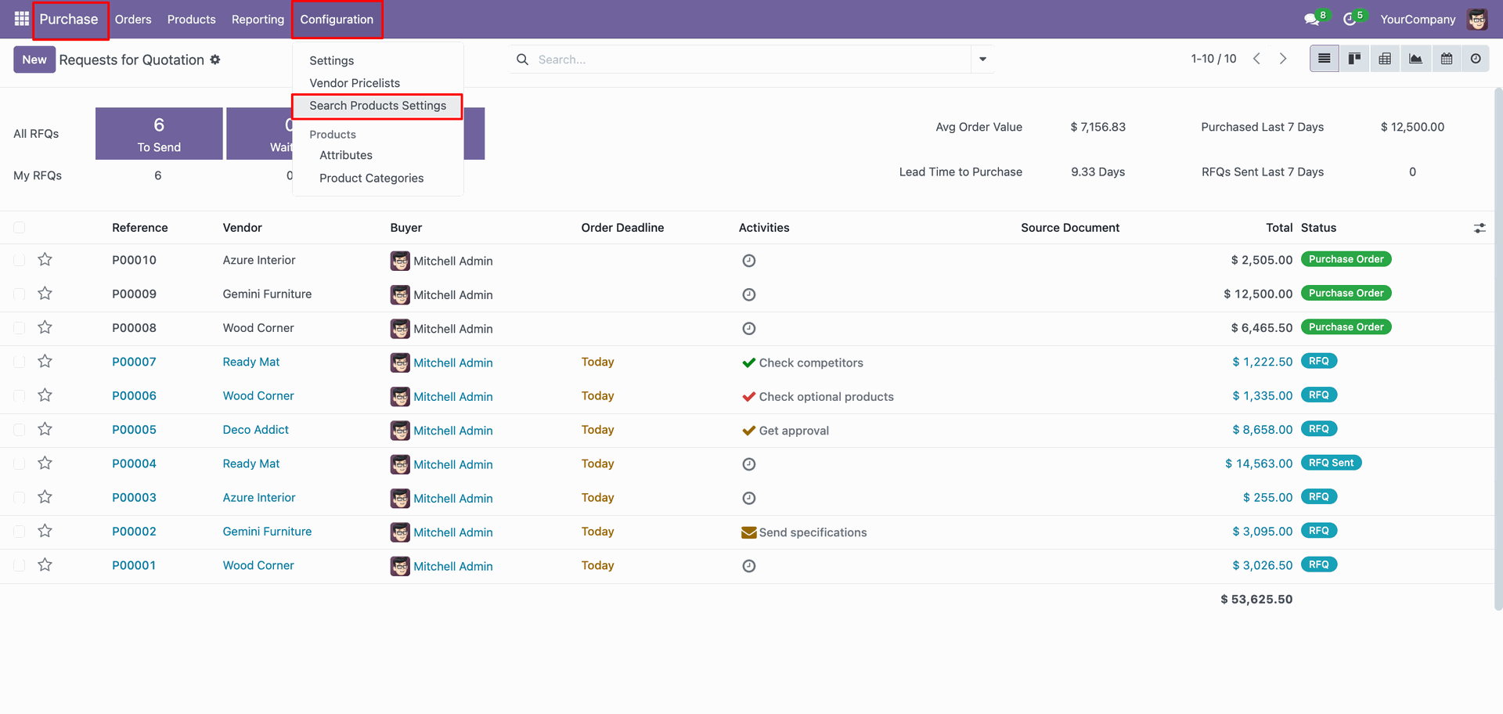Open Vendor Pricelists from Configuration menu

click(354, 83)
